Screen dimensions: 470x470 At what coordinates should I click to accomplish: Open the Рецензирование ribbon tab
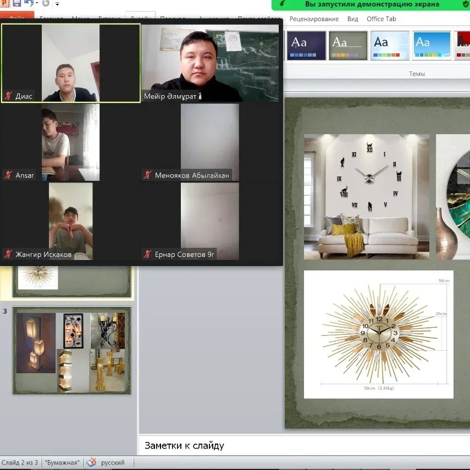314,19
